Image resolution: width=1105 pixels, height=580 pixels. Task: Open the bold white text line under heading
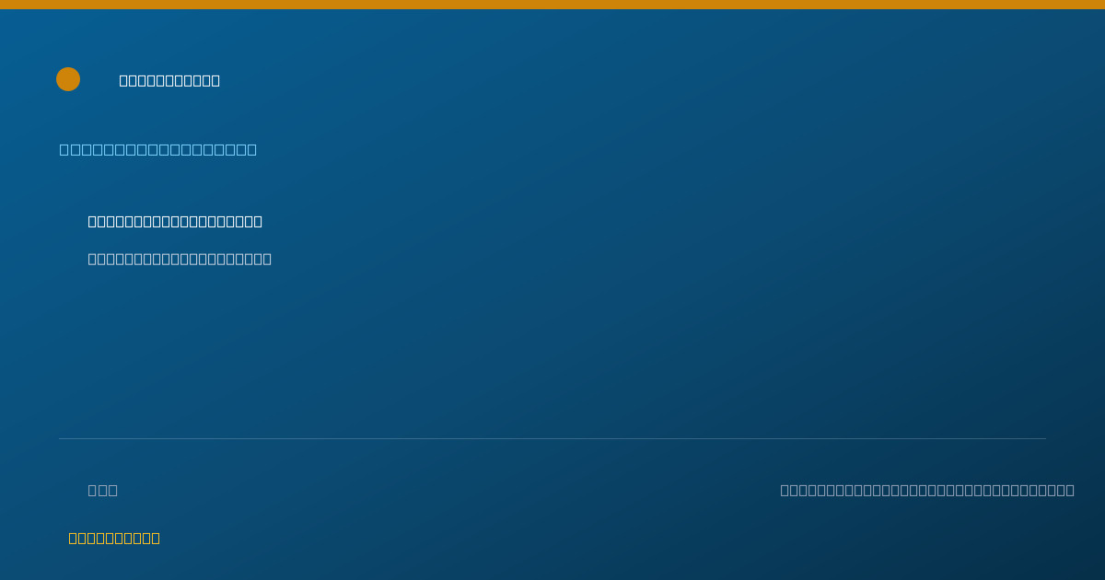tap(175, 221)
